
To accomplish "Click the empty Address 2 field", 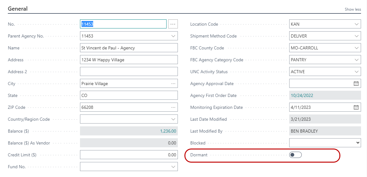I will (x=129, y=72).
